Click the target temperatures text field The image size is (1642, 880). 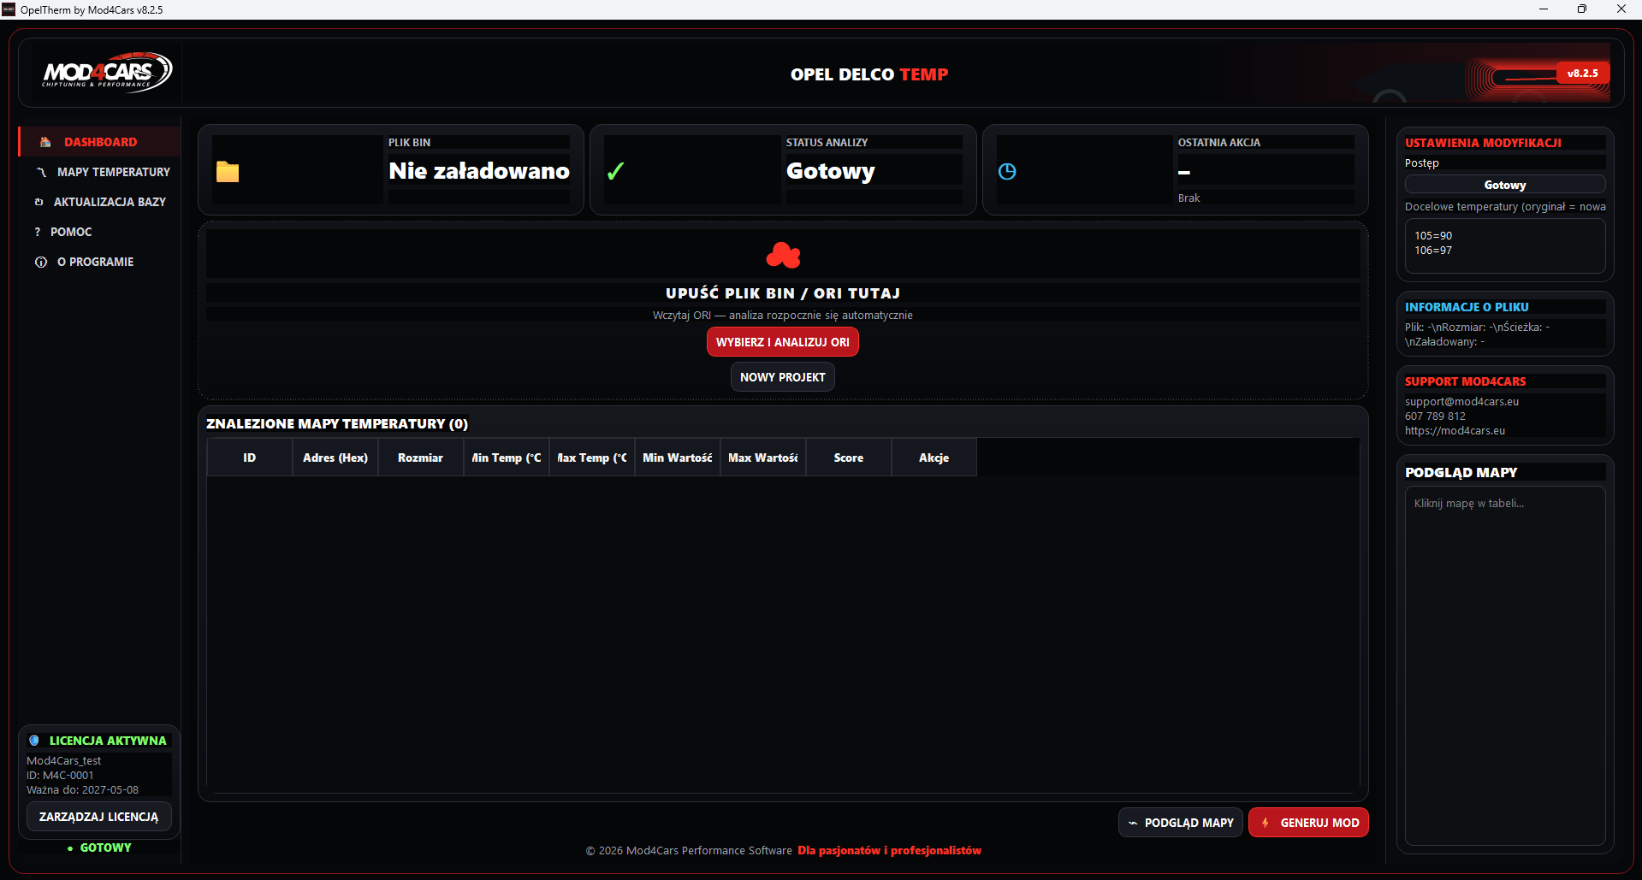(x=1505, y=245)
